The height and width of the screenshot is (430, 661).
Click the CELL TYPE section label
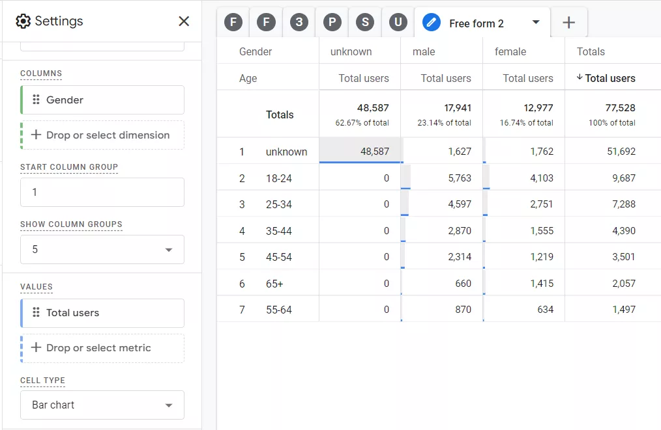coord(42,381)
